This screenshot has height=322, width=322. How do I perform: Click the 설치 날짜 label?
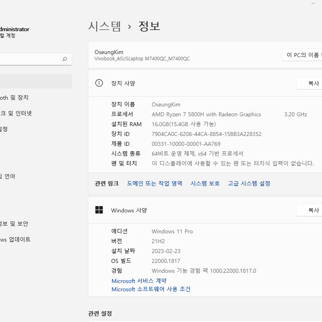point(123,251)
